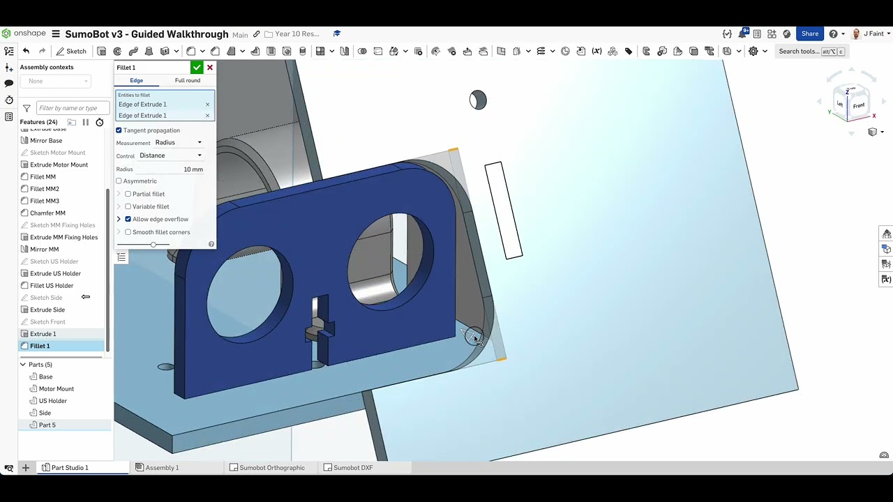Cancel Fillet 1 dialog with red X
Image resolution: width=893 pixels, height=502 pixels.
(209, 68)
